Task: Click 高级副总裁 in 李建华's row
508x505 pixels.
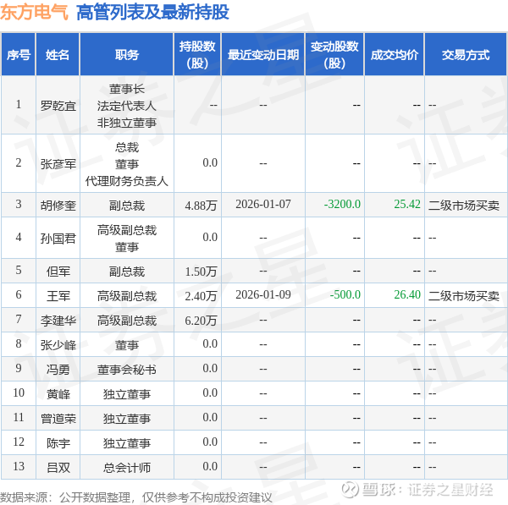Action: click(x=127, y=321)
